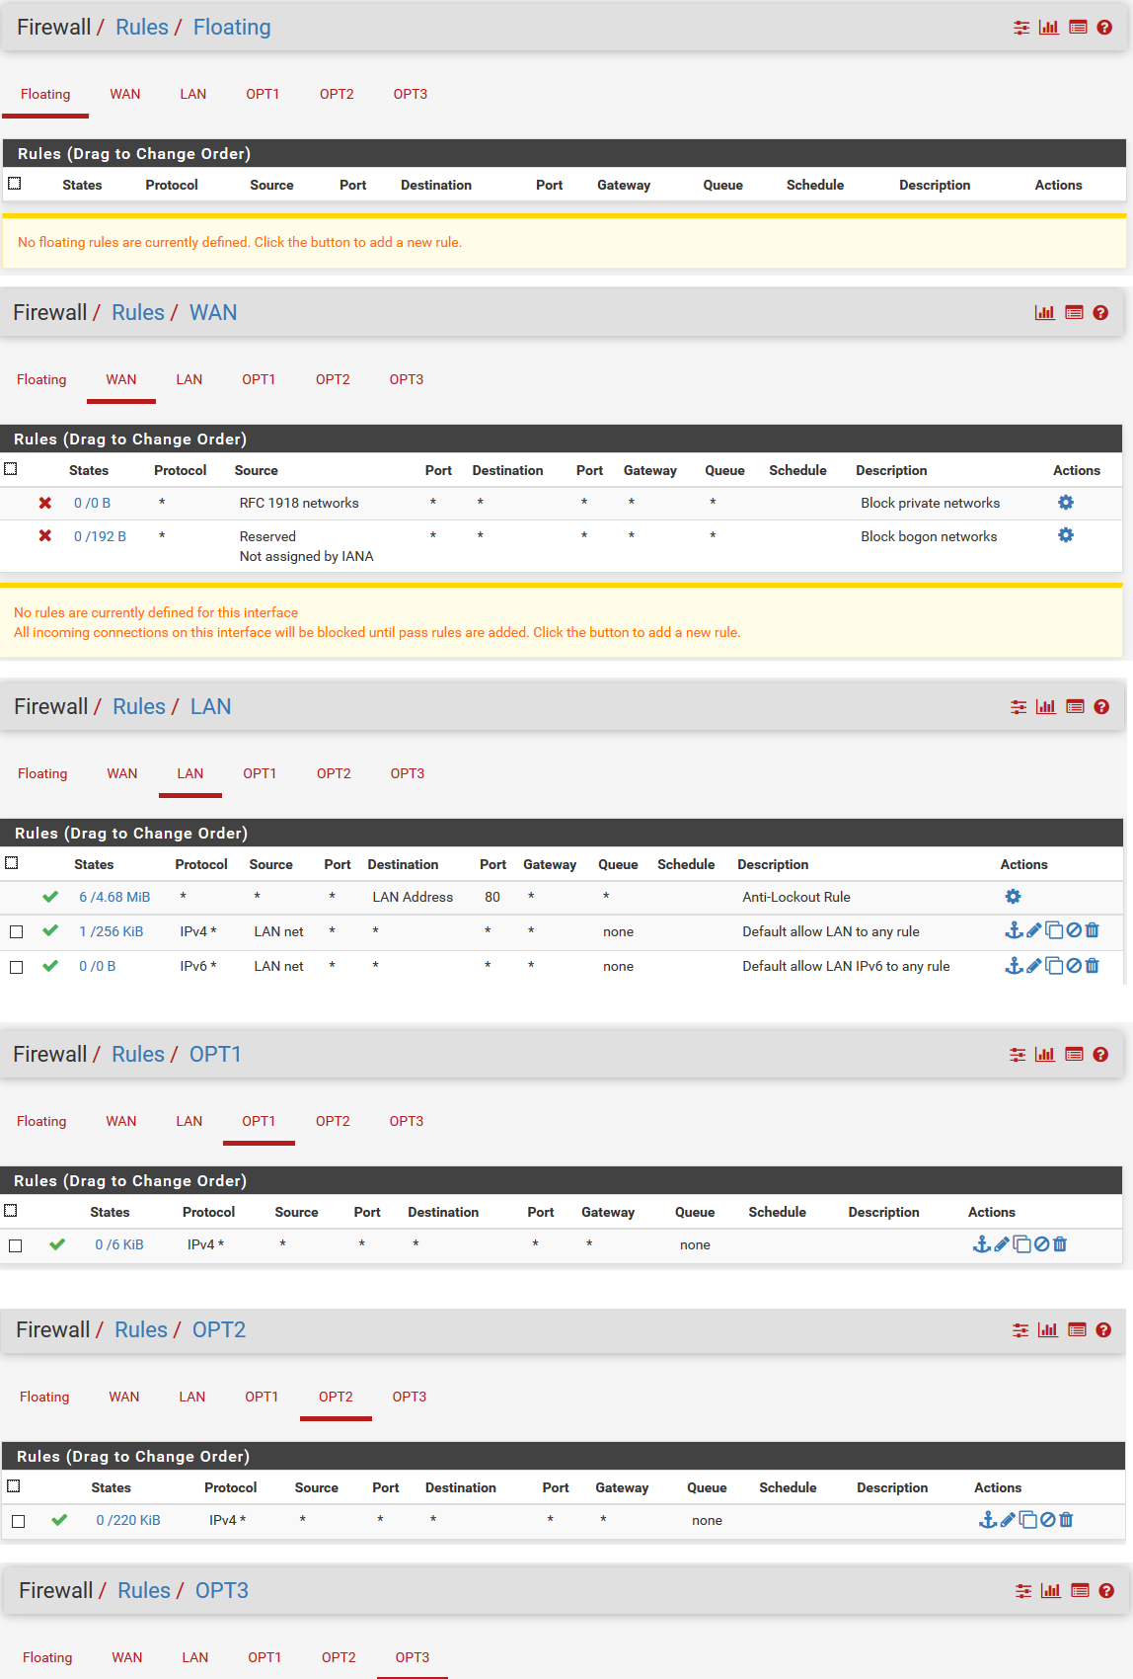Tick the select-all checkbox in OPT2 rules header
1133x1679 pixels.
[x=14, y=1486]
